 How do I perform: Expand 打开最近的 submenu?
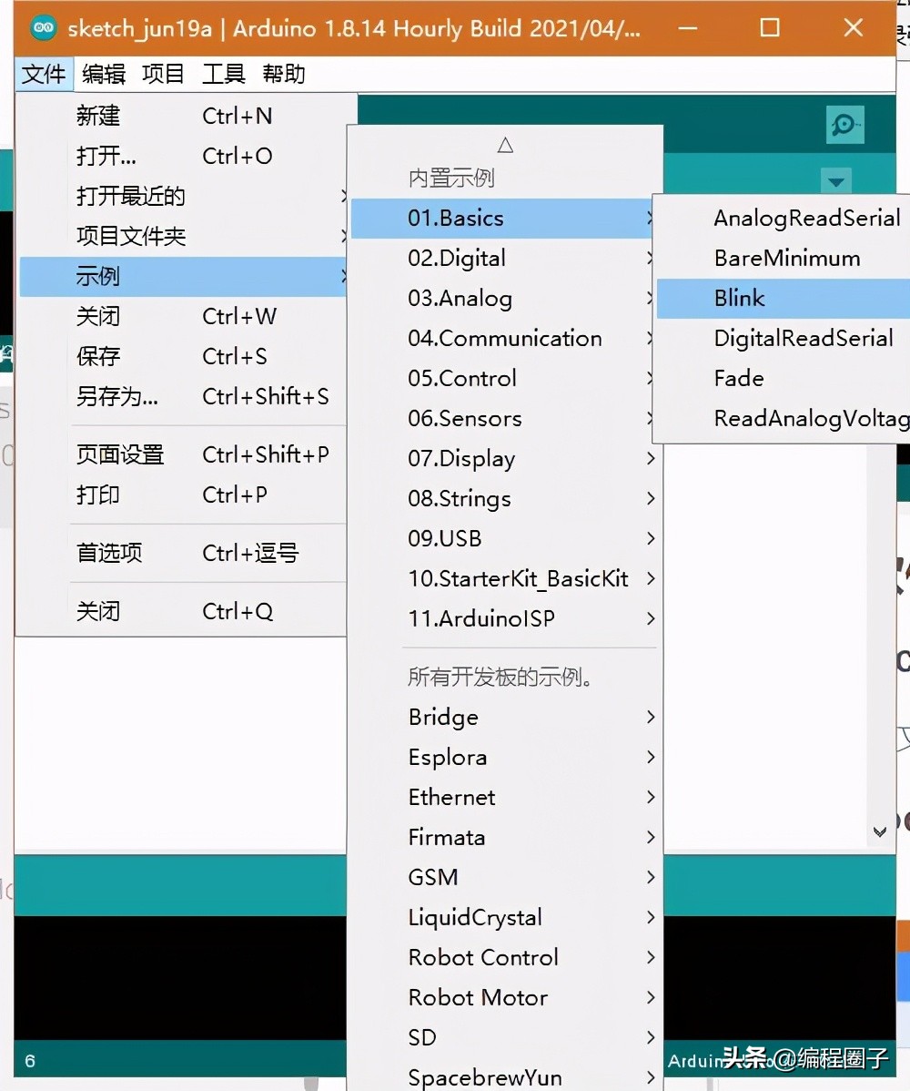[183, 196]
